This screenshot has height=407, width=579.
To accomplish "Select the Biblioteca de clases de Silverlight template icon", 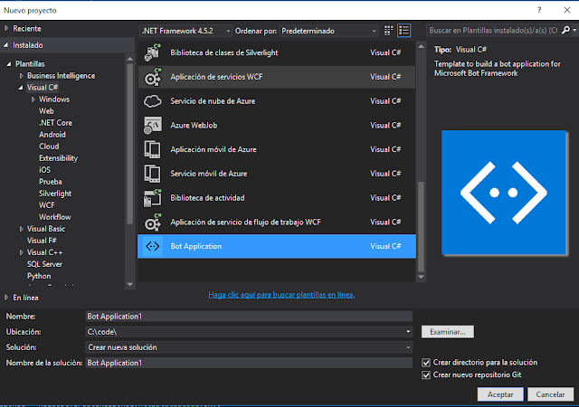I will pyautogui.click(x=153, y=52).
